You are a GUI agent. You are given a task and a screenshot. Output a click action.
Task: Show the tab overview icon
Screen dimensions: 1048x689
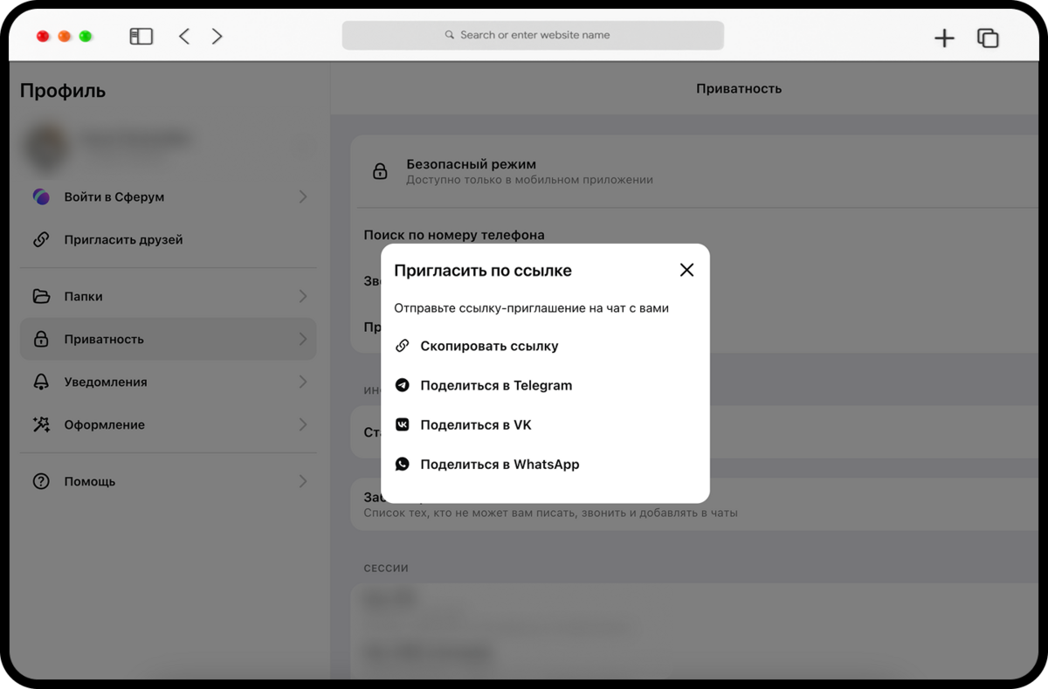988,38
